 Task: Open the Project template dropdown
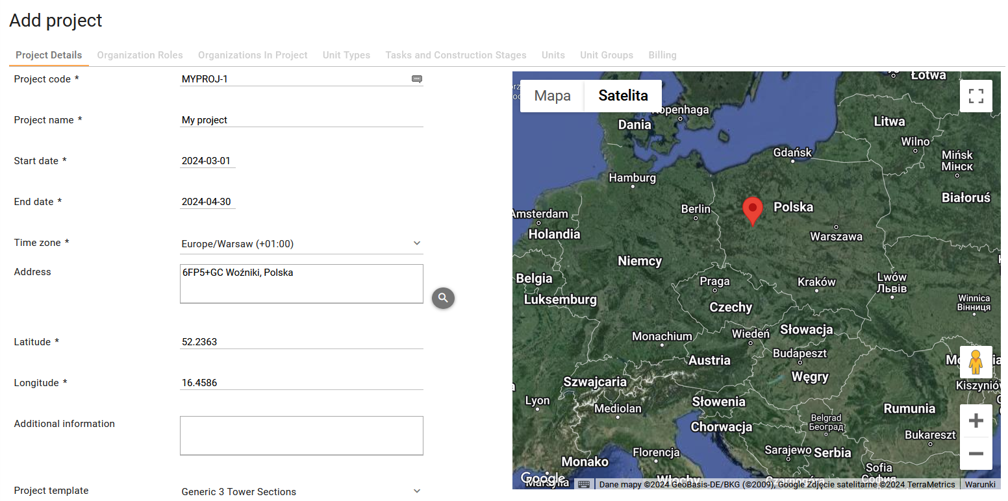coord(417,491)
